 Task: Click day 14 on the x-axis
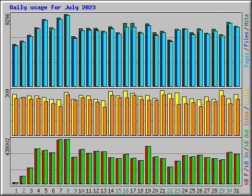click(111, 191)
